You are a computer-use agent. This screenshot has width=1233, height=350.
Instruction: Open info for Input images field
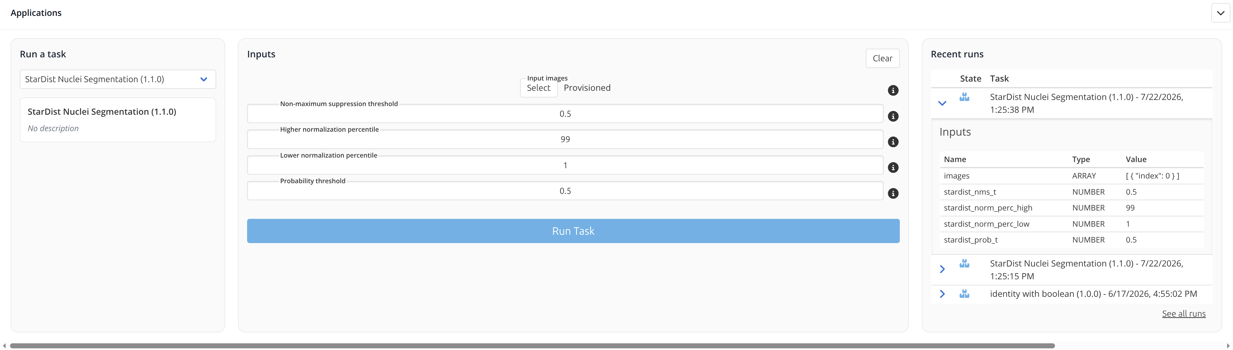[x=893, y=90]
